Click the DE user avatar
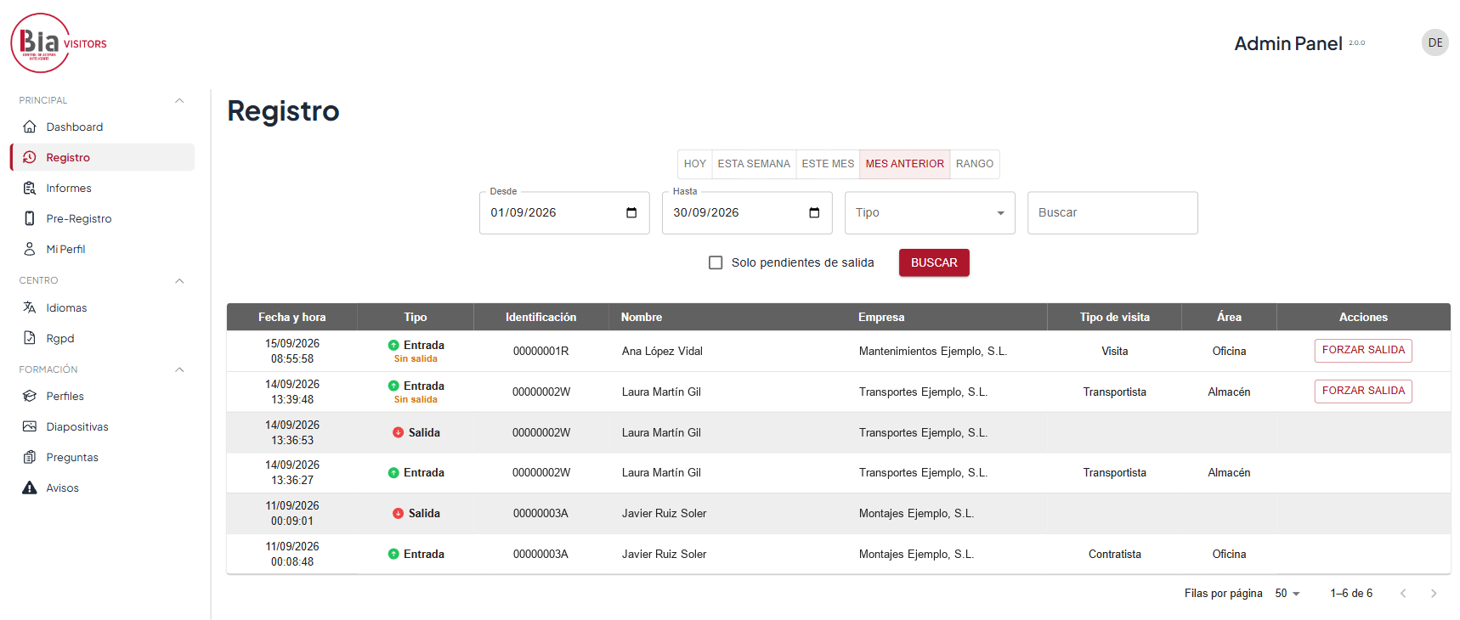Image resolution: width=1460 pixels, height=620 pixels. pos(1435,42)
